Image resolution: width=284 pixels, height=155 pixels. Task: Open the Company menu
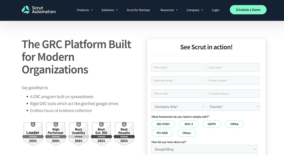(195, 10)
